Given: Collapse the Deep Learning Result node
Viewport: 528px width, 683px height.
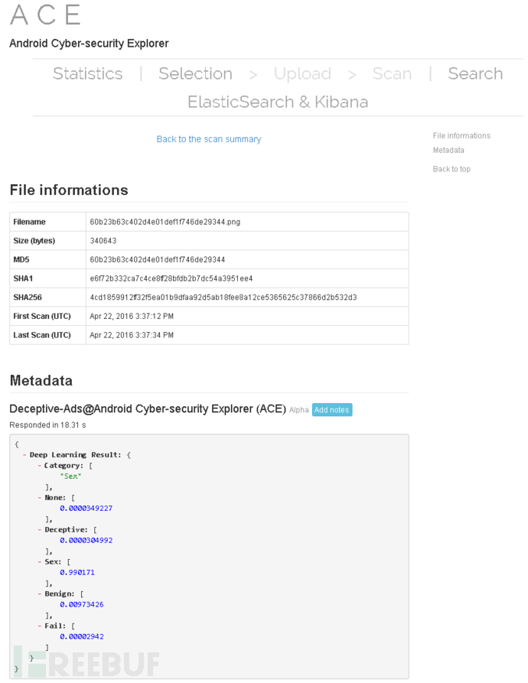Looking at the screenshot, I should (x=25, y=455).
